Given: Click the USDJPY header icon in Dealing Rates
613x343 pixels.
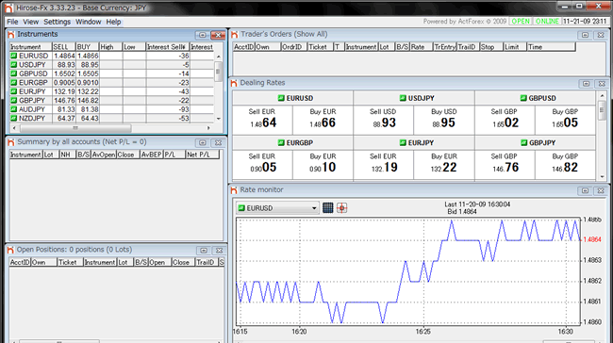Looking at the screenshot, I should tap(403, 98).
